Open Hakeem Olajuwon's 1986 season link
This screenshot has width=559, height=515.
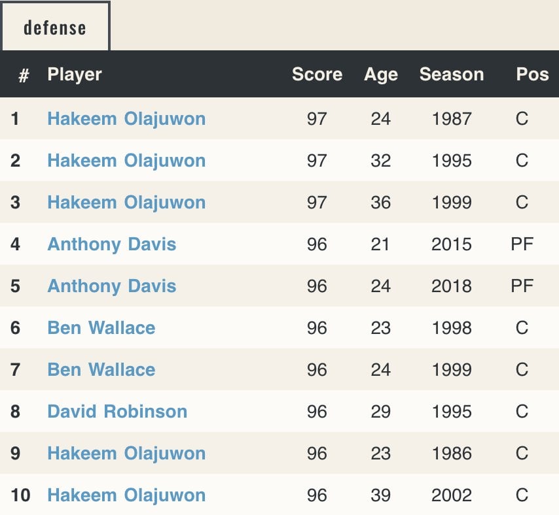coord(126,454)
